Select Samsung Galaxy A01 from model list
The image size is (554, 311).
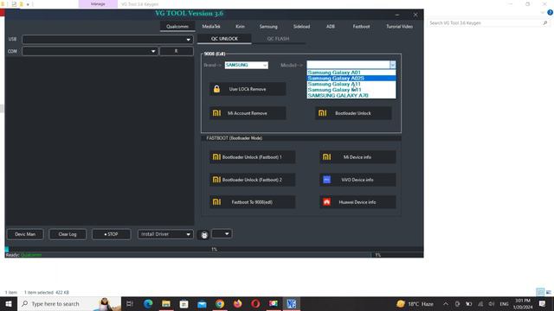click(x=351, y=73)
